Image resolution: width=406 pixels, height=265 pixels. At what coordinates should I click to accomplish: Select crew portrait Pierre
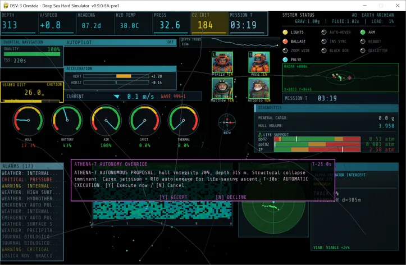(x=222, y=62)
